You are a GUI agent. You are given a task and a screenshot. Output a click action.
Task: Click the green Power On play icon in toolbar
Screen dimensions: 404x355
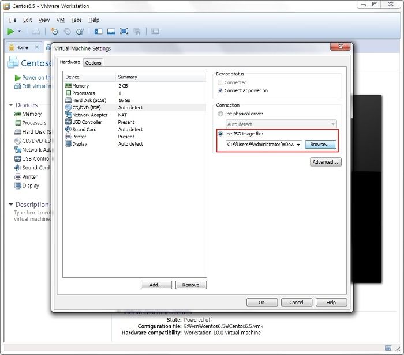10,31
